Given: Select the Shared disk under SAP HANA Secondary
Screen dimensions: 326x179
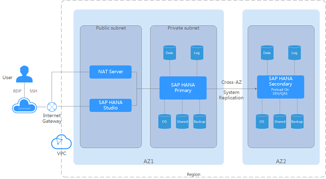Looking at the screenshot, I should pyautogui.click(x=280, y=121).
